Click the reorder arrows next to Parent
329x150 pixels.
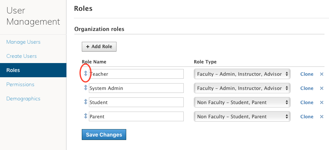[85, 116]
